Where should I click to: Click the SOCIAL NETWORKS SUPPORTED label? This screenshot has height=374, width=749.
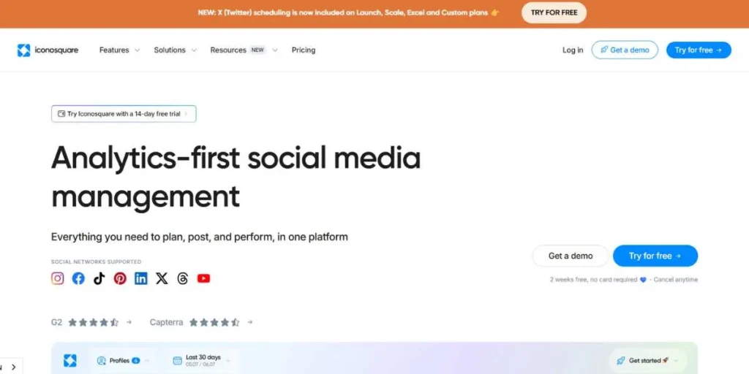96,262
